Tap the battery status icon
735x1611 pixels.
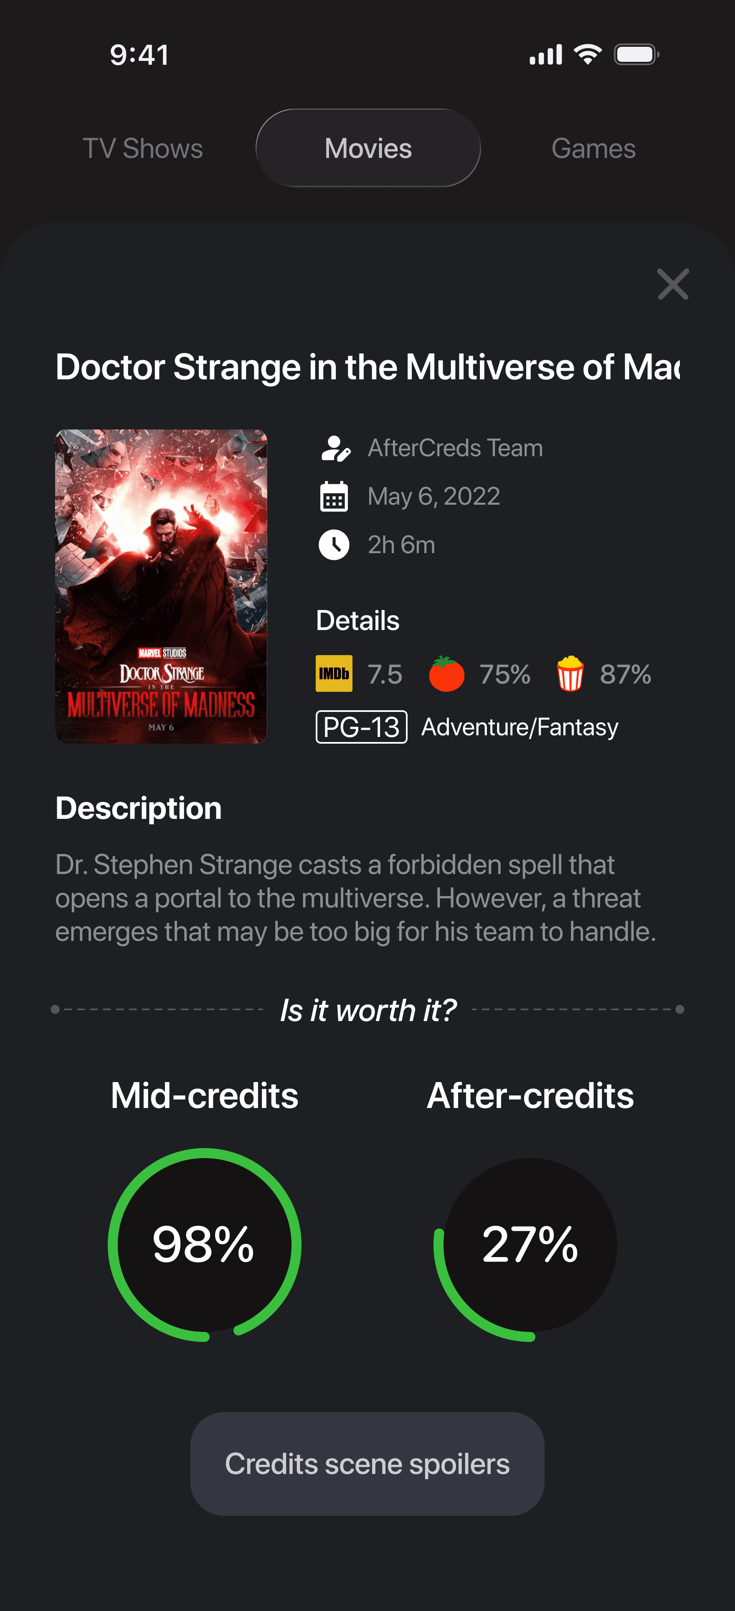click(636, 54)
